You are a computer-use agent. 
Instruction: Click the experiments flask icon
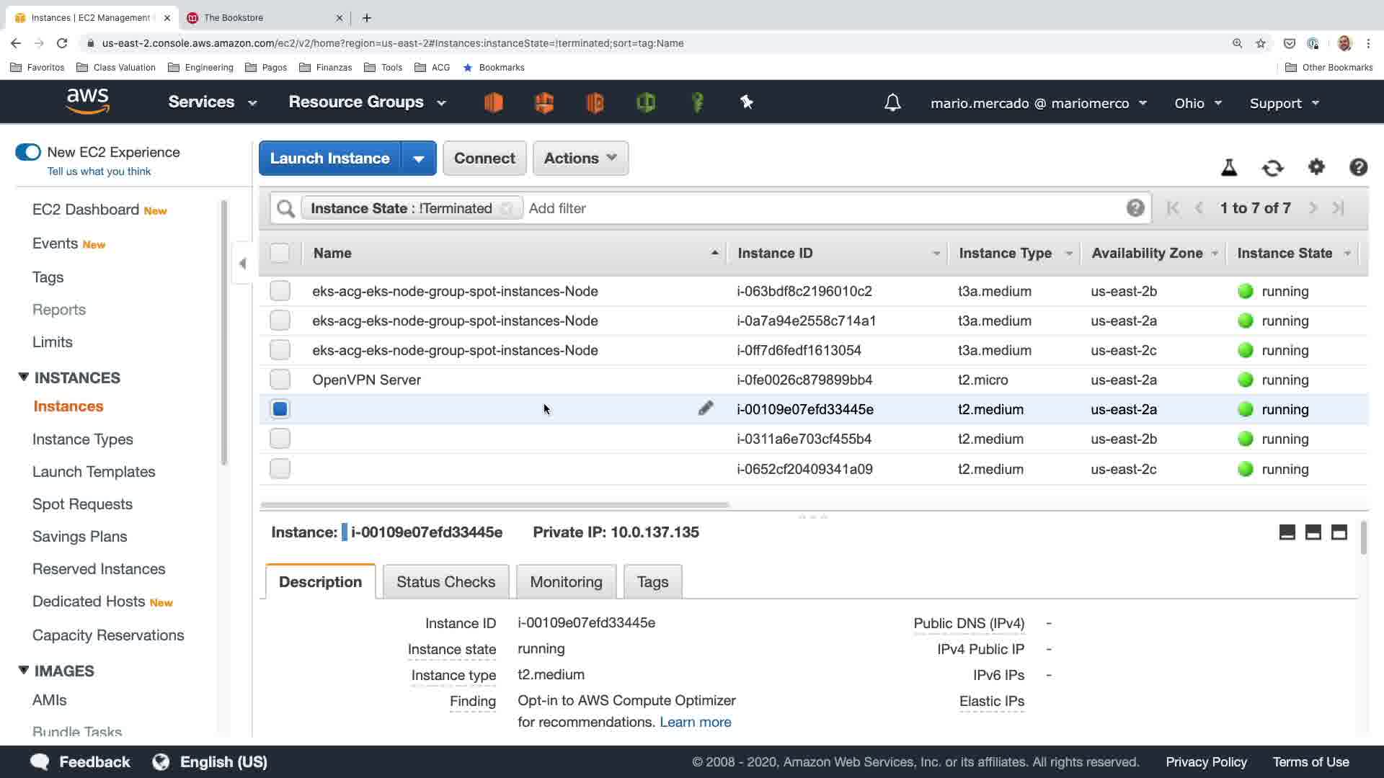tap(1229, 168)
